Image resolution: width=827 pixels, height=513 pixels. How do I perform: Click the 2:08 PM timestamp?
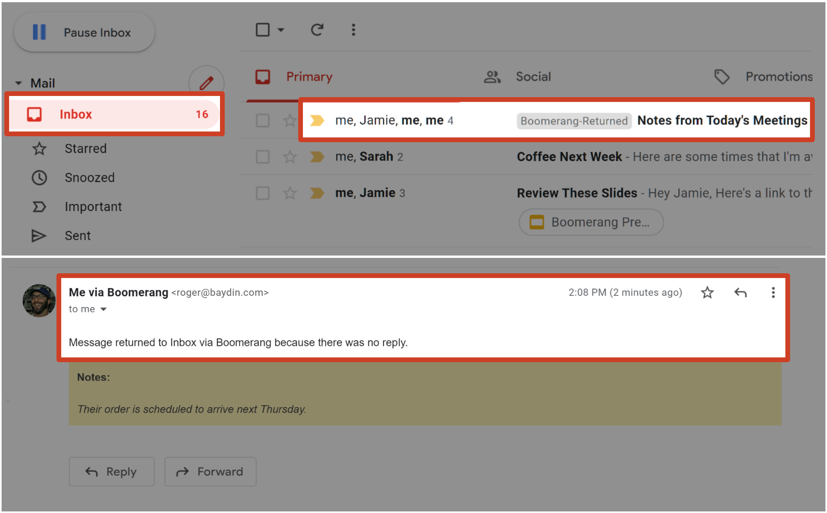[x=625, y=292]
